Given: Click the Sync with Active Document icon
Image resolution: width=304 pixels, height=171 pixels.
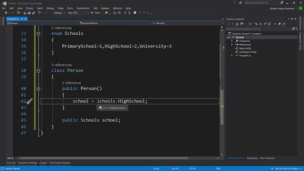Looking at the screenshot, I should pos(256,24).
